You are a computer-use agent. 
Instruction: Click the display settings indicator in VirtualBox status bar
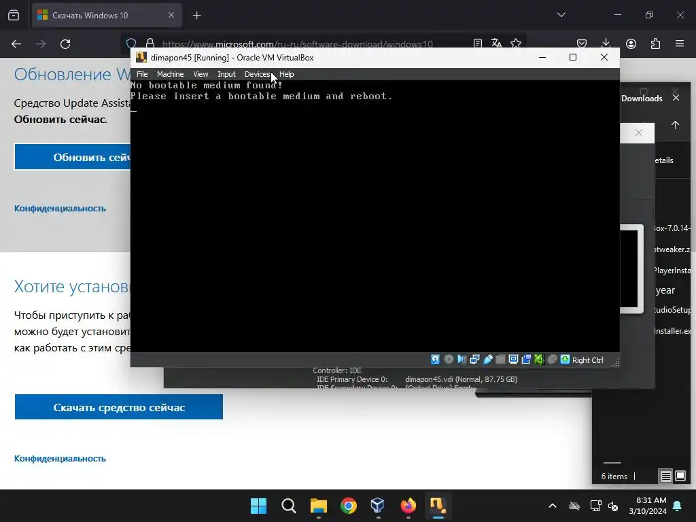pos(513,360)
